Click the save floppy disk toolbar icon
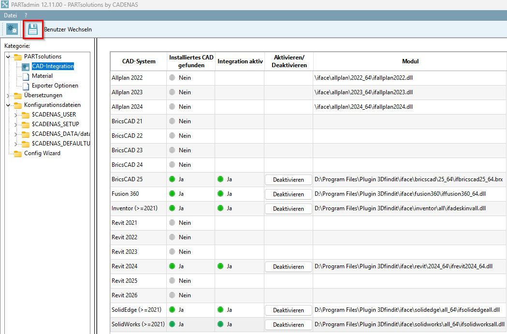The height and width of the screenshot is (334, 507). (x=32, y=29)
